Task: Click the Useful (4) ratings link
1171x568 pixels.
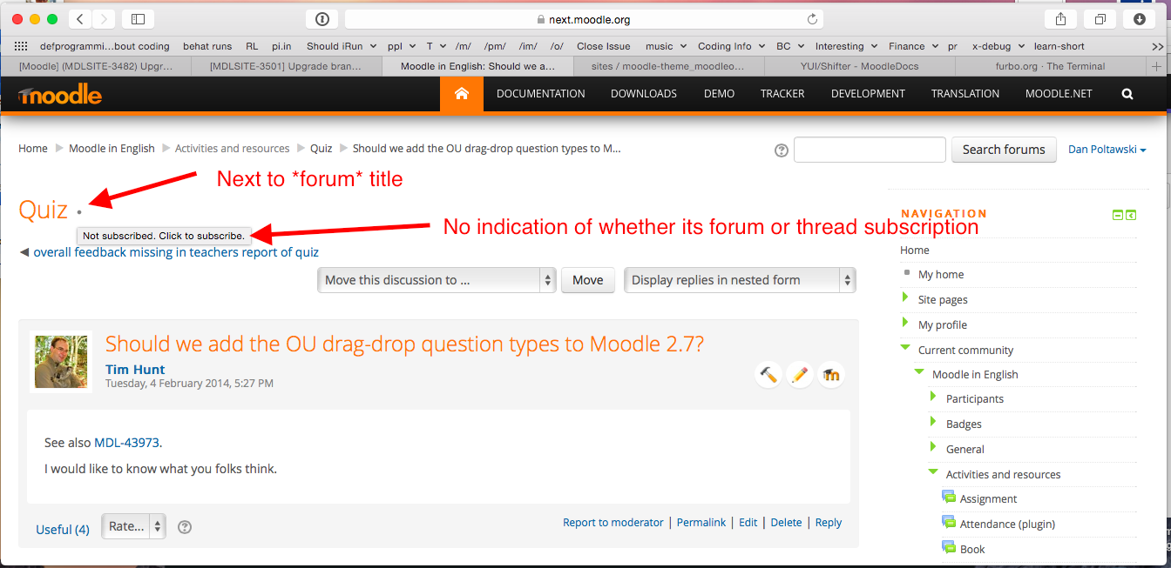Action: coord(63,529)
